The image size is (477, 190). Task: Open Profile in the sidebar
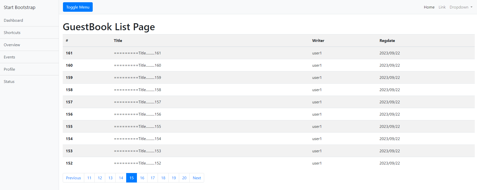click(29, 69)
